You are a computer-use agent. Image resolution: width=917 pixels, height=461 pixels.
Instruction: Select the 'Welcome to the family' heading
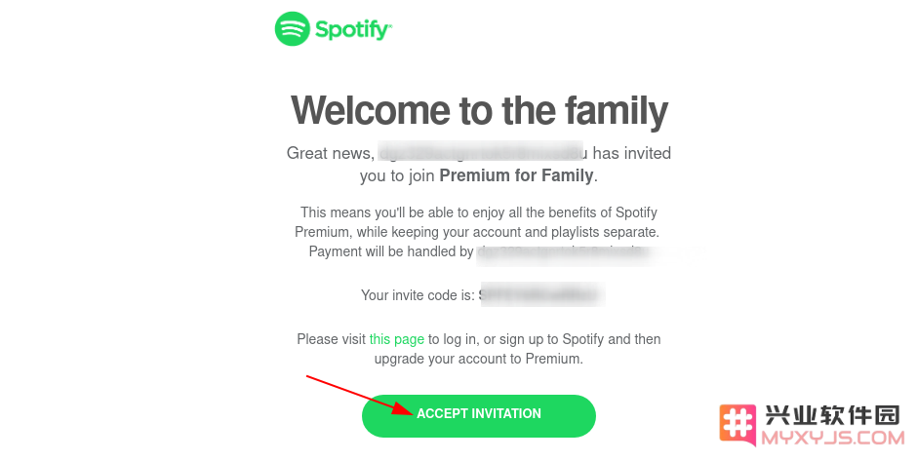coord(479,111)
